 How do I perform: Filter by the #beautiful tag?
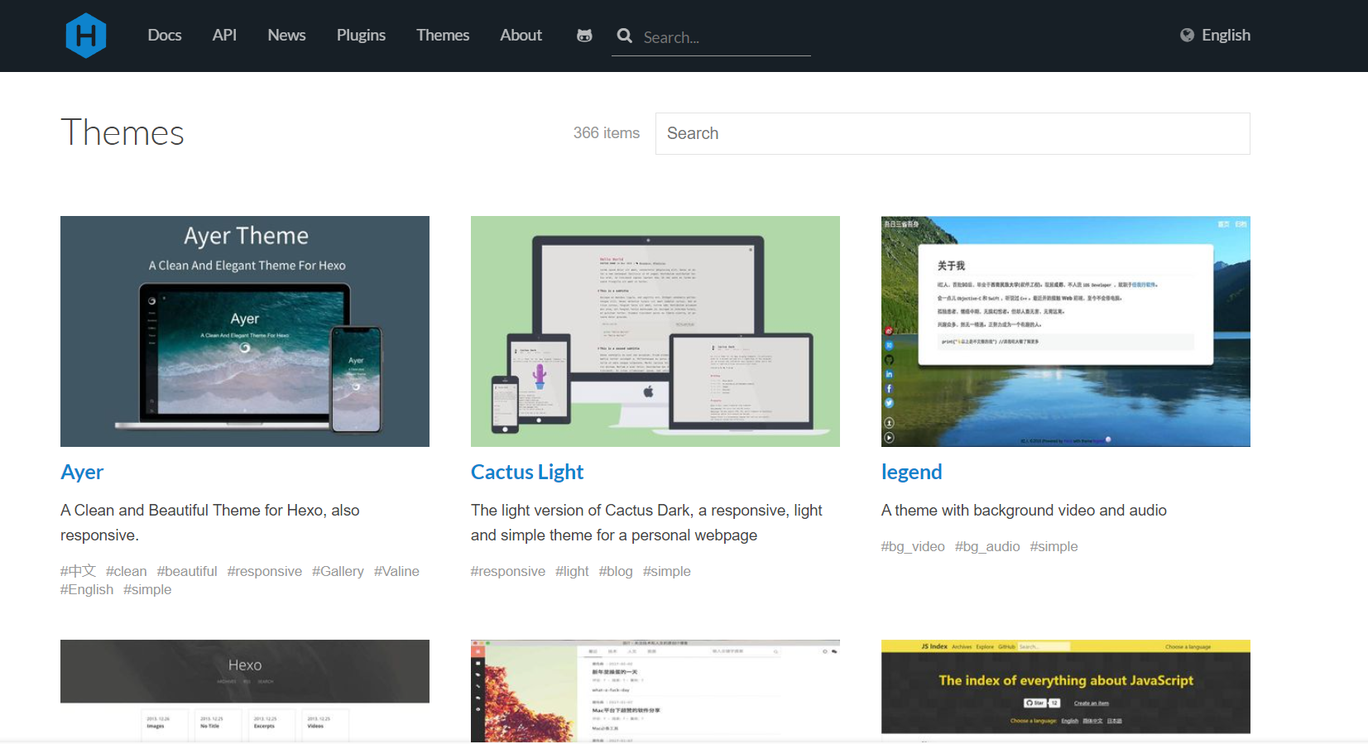pyautogui.click(x=187, y=571)
